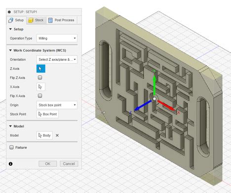Collapse the Model section triangle

(x=10, y=126)
